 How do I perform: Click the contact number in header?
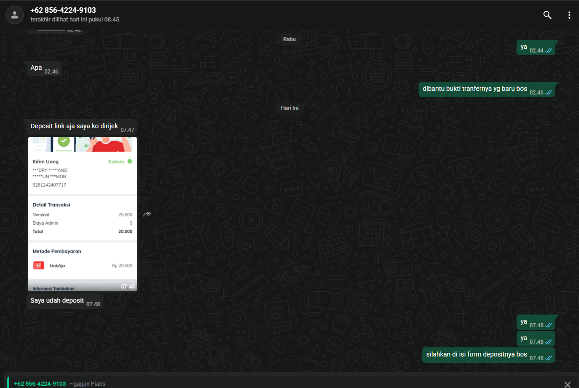point(63,10)
